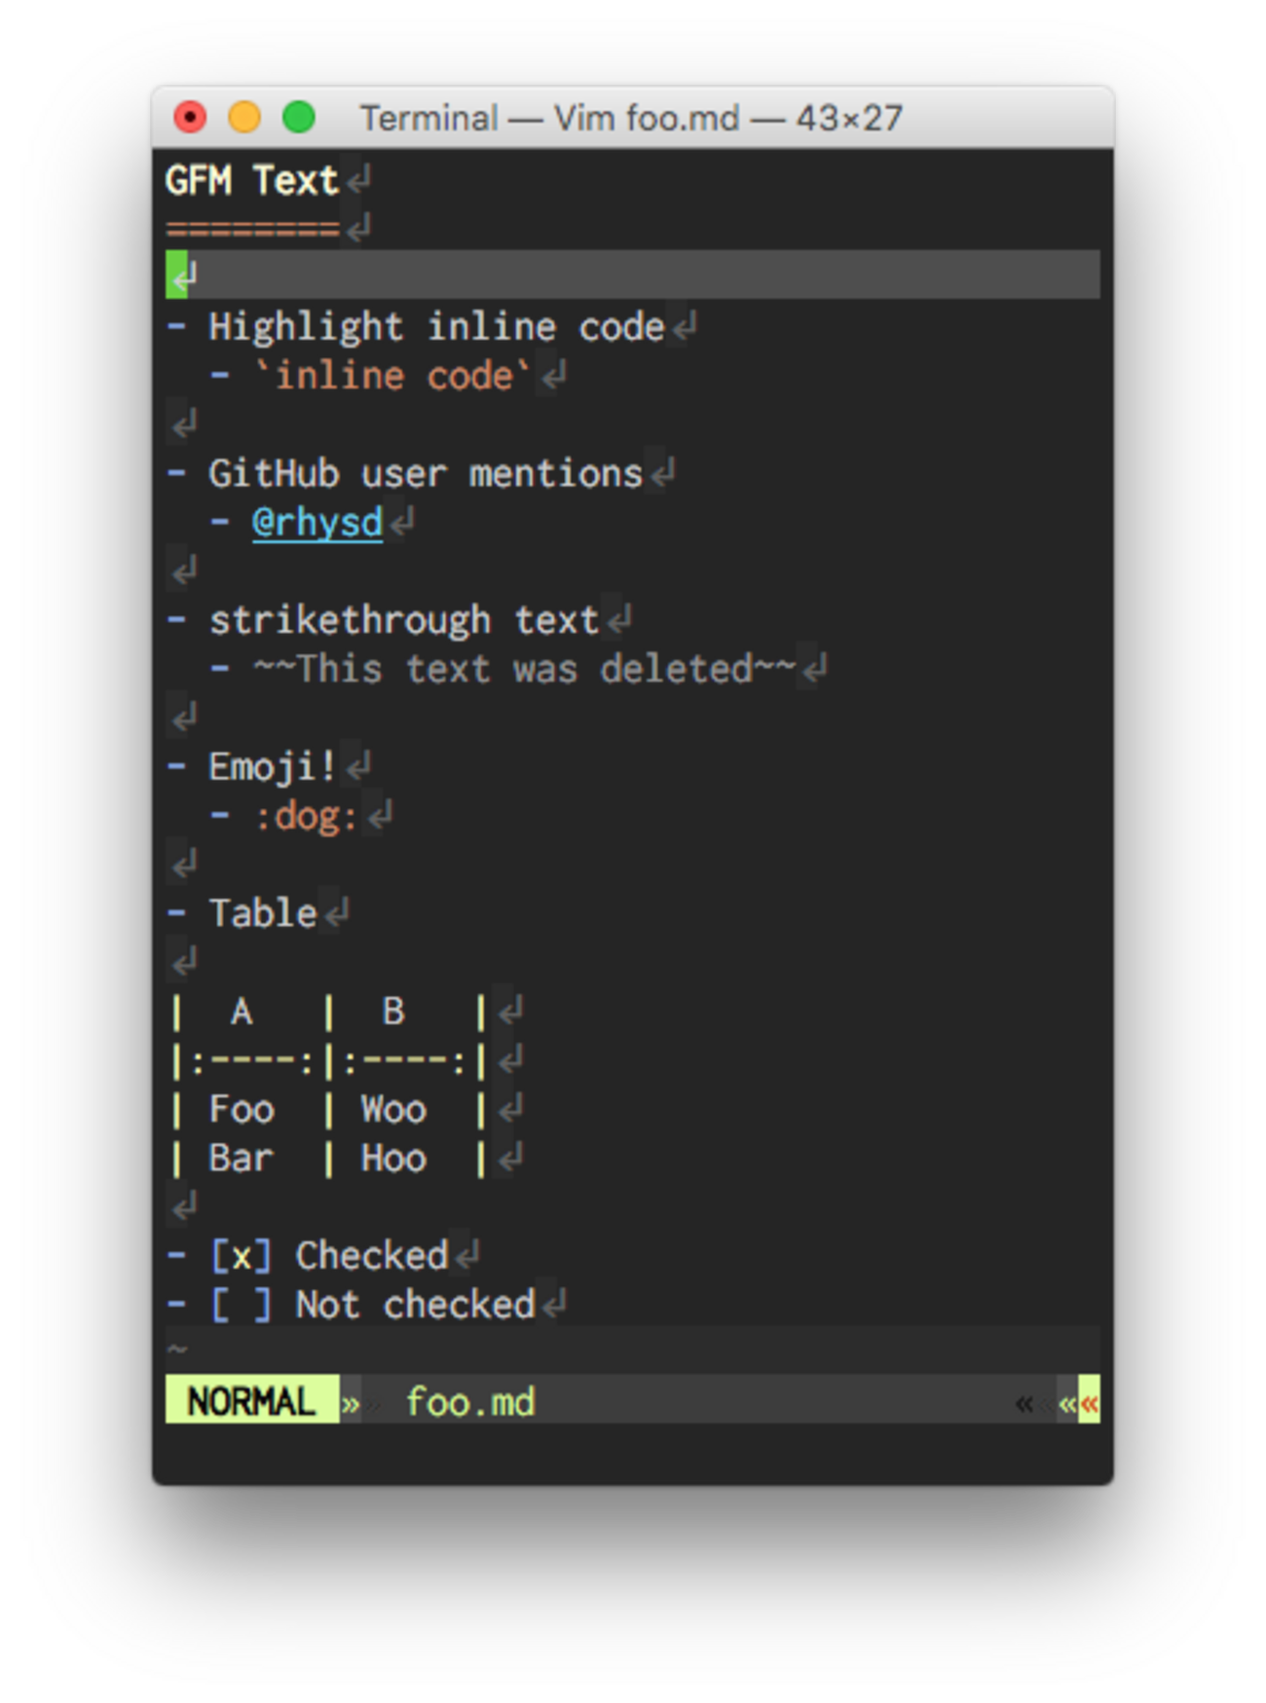Click the 'GFM Text' heading line
1266x1703 pixels.
[252, 181]
